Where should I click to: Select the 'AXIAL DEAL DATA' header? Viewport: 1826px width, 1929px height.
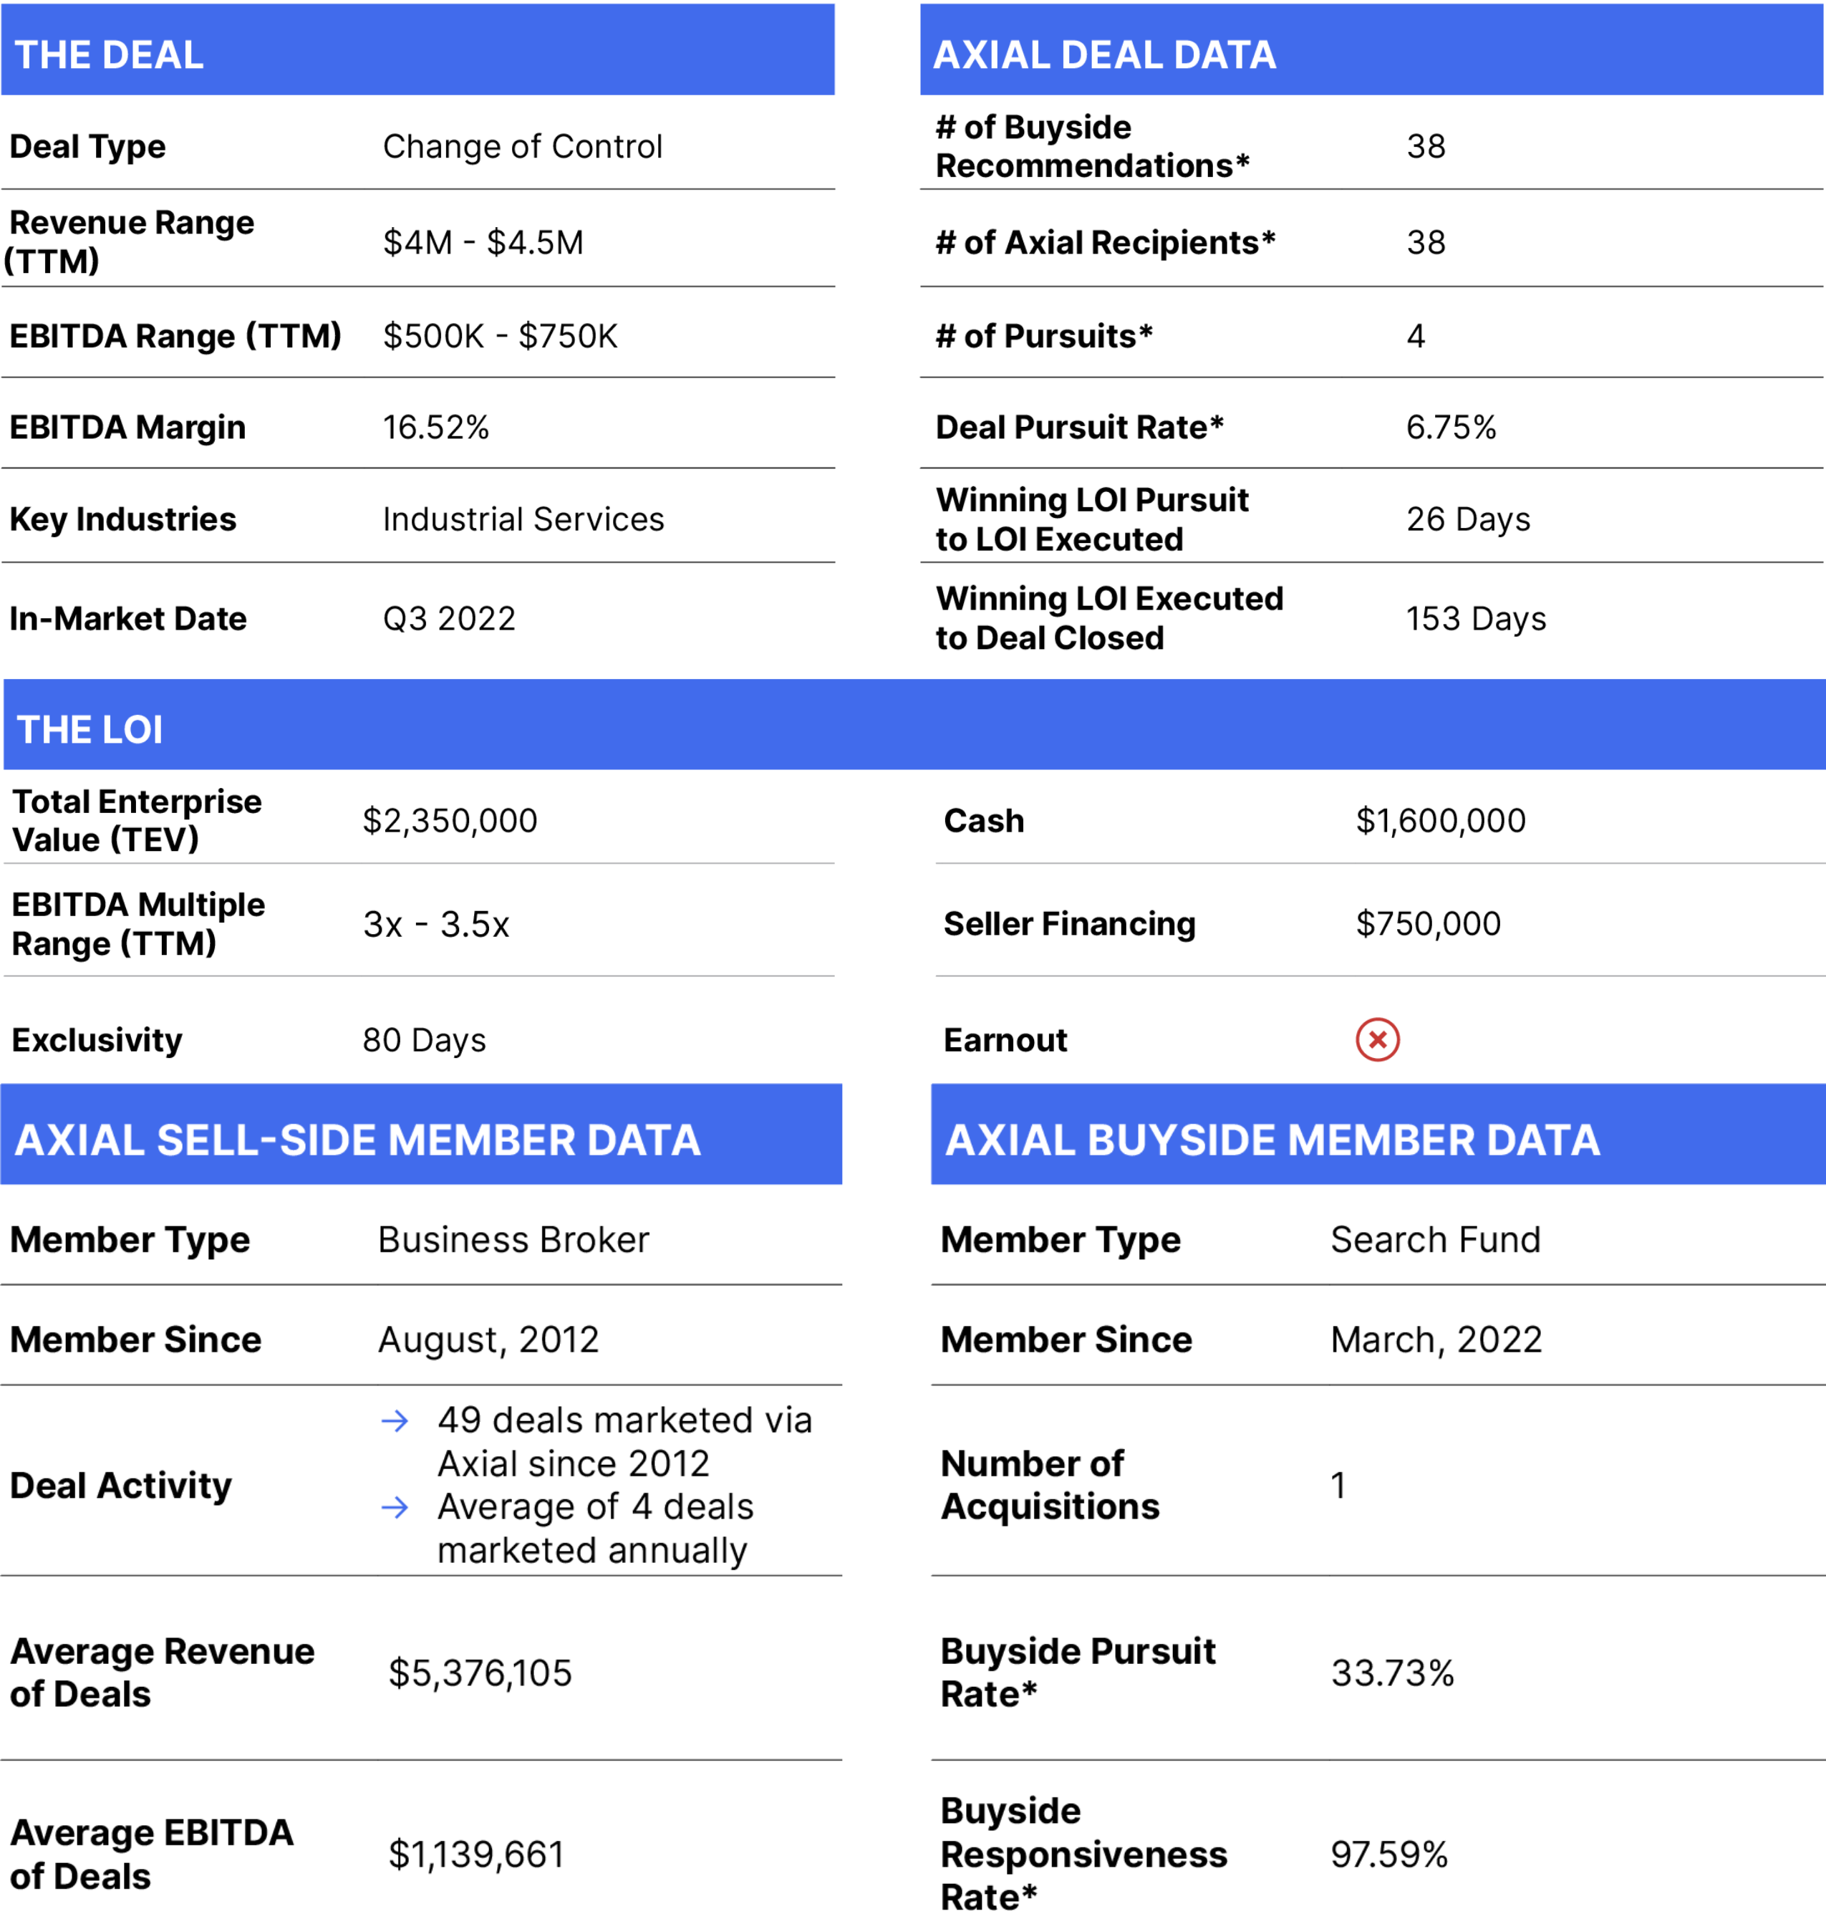coord(1371,49)
